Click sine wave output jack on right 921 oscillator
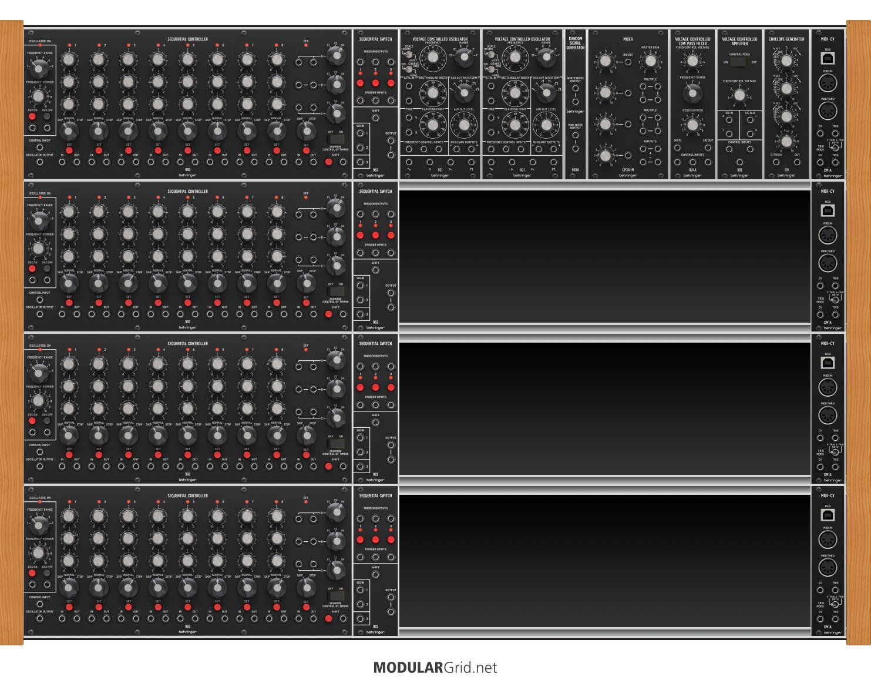 (x=491, y=162)
